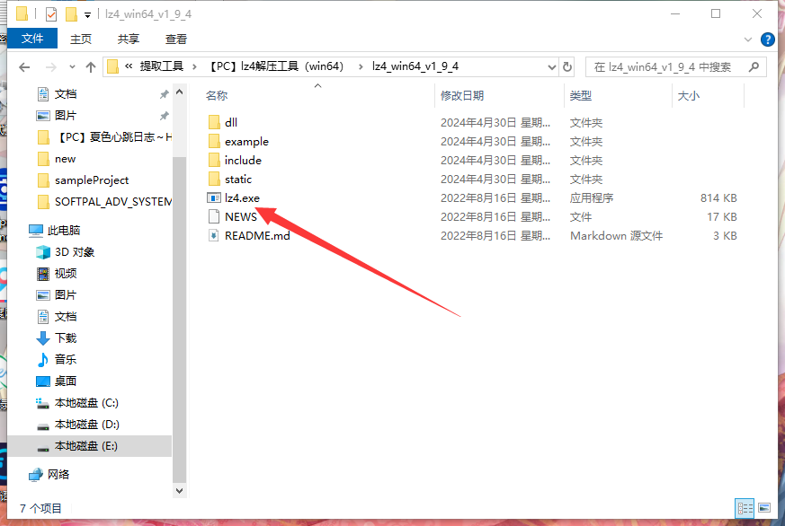Open the dll folder

(x=231, y=122)
